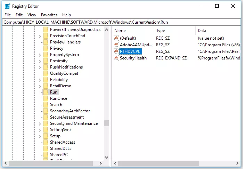Open the Favorites menu
Image resolution: width=243 pixels, height=169 pixels.
tap(49, 15)
